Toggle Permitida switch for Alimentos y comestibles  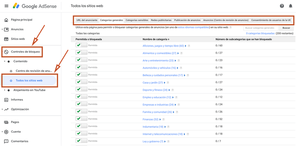tap(81, 52)
